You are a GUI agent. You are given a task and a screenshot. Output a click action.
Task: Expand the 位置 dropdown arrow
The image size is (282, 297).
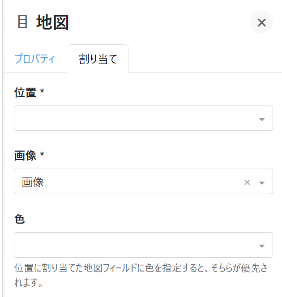262,119
